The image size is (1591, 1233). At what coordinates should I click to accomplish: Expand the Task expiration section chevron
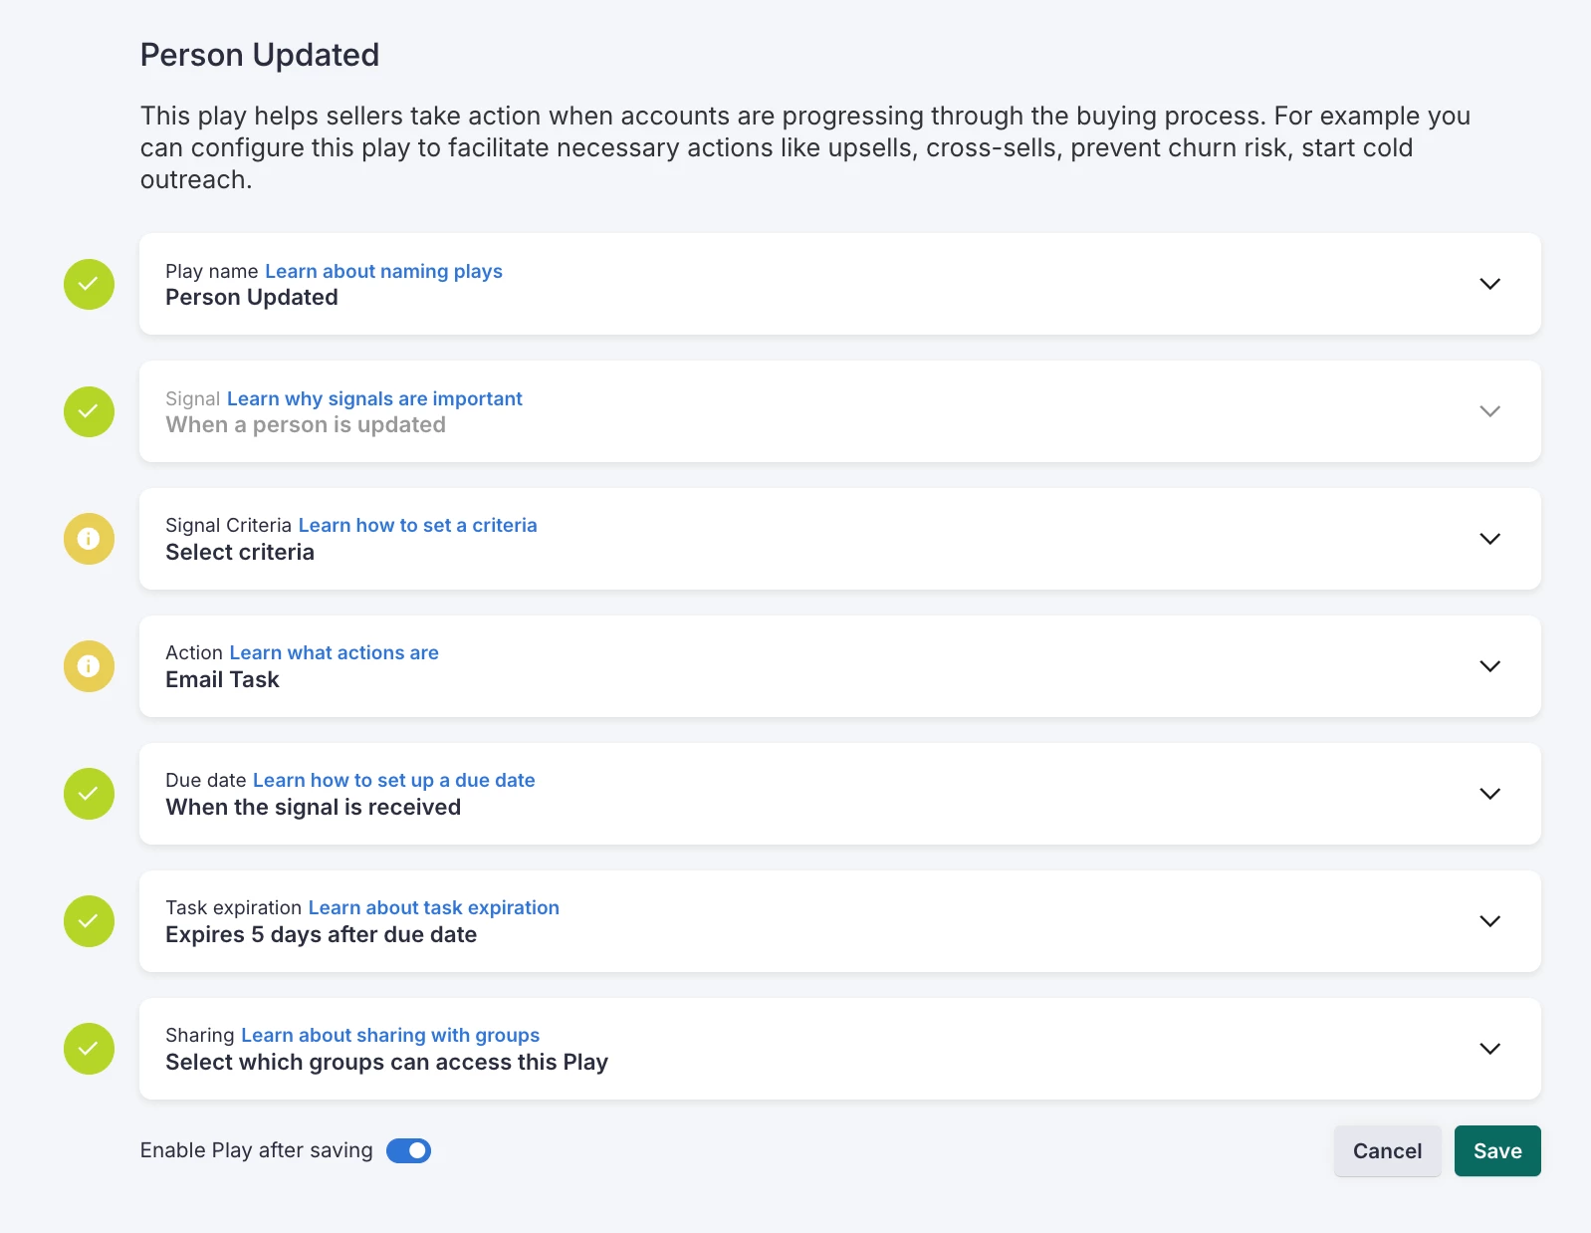(x=1489, y=921)
